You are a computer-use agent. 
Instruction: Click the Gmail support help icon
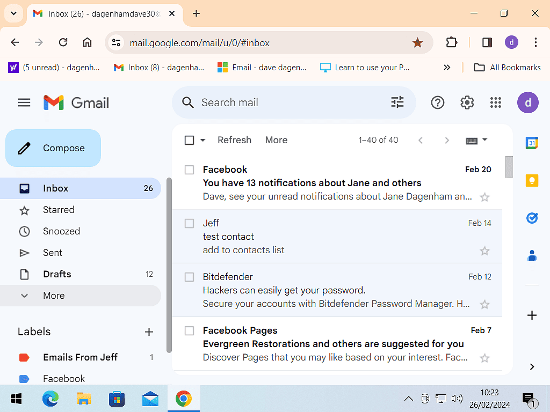coord(438,102)
